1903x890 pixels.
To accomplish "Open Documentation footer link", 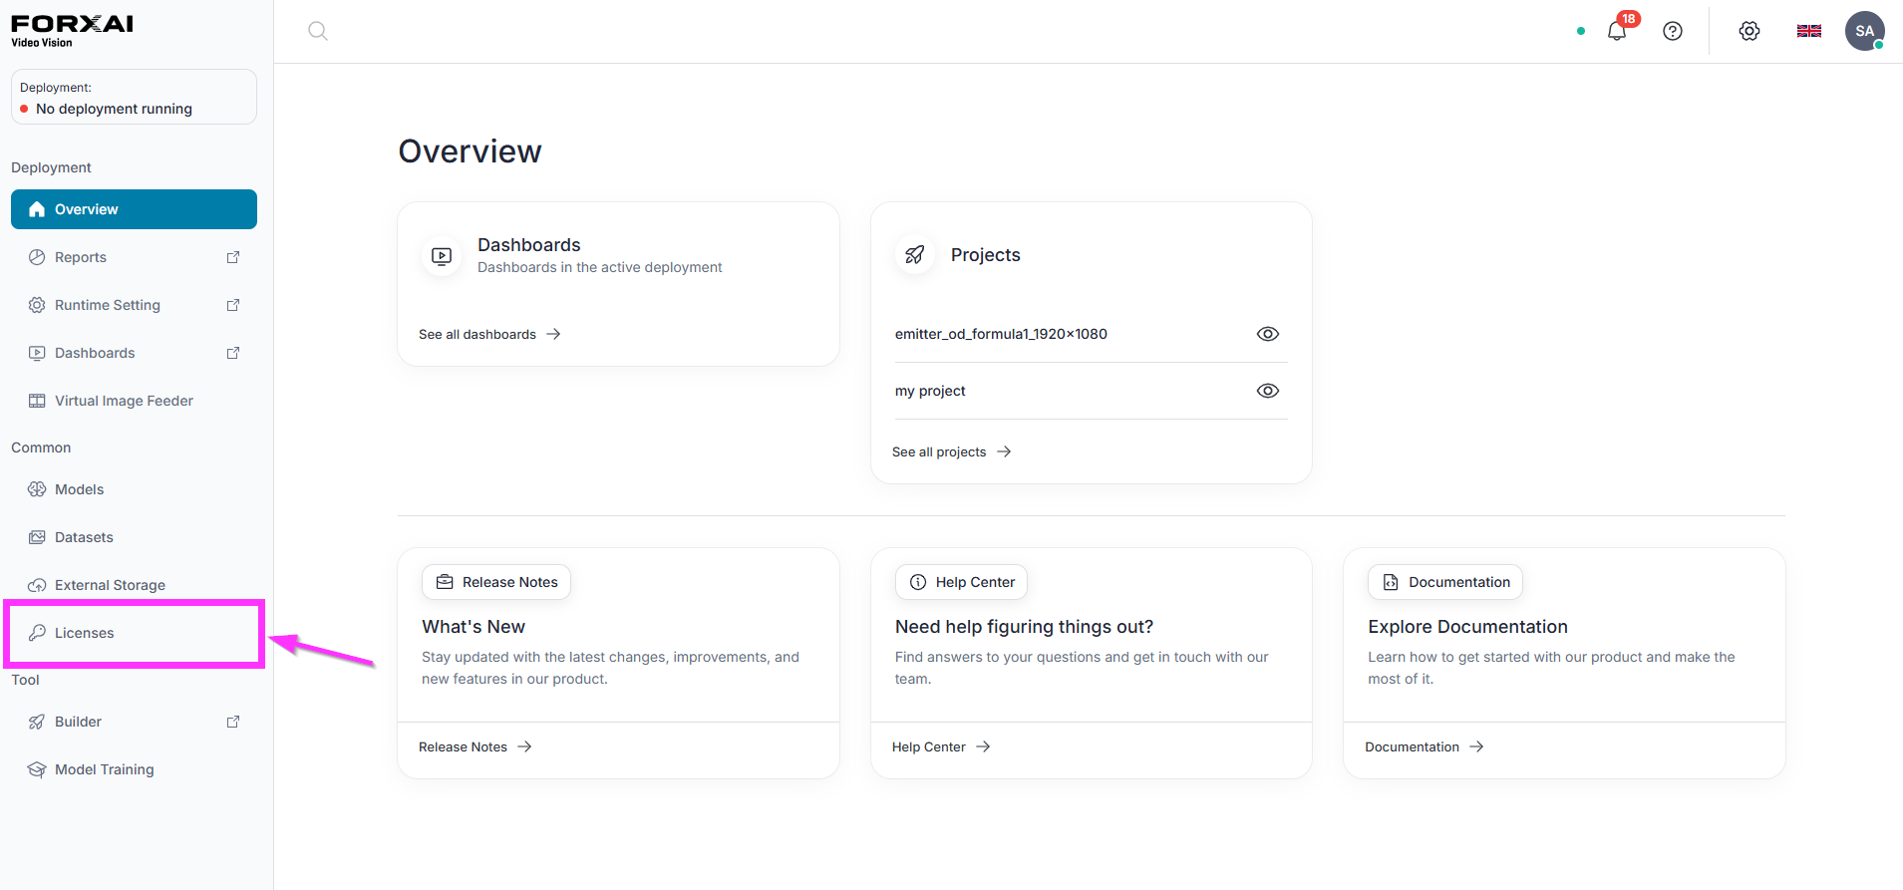I will 1424,746.
